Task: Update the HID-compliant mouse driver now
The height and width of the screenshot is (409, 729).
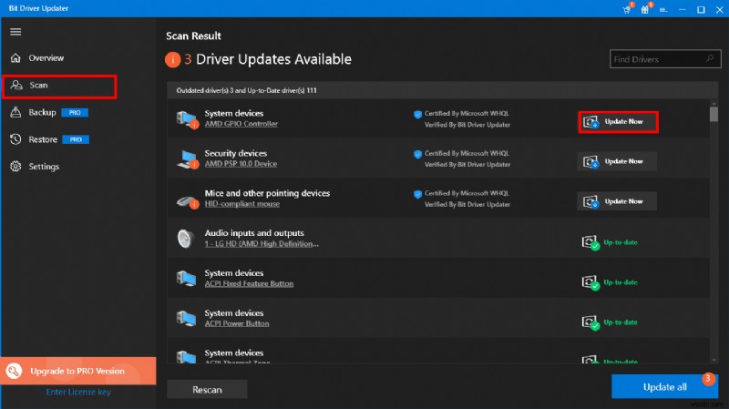Action: coord(617,201)
